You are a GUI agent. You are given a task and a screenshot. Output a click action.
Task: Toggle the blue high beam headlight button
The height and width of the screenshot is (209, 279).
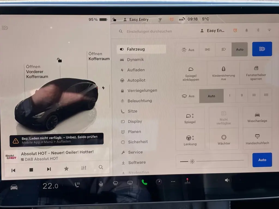tap(262, 49)
